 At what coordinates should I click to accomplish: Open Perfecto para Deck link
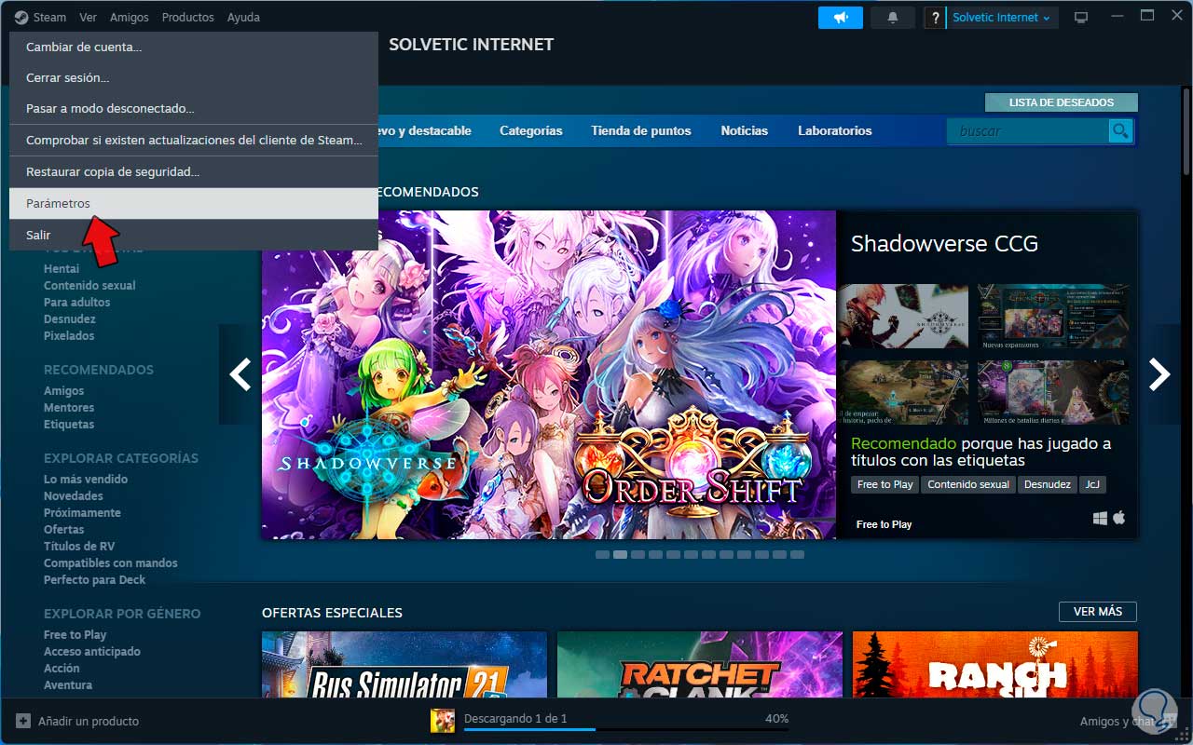95,580
